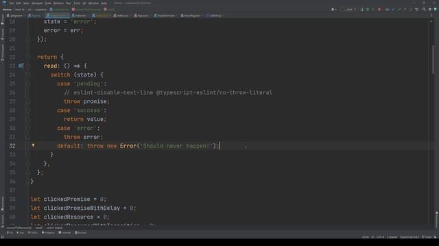
Task: Open the Help menu
Action: (x=104, y=3)
